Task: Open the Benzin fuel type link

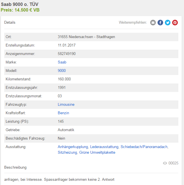Action: (63, 113)
